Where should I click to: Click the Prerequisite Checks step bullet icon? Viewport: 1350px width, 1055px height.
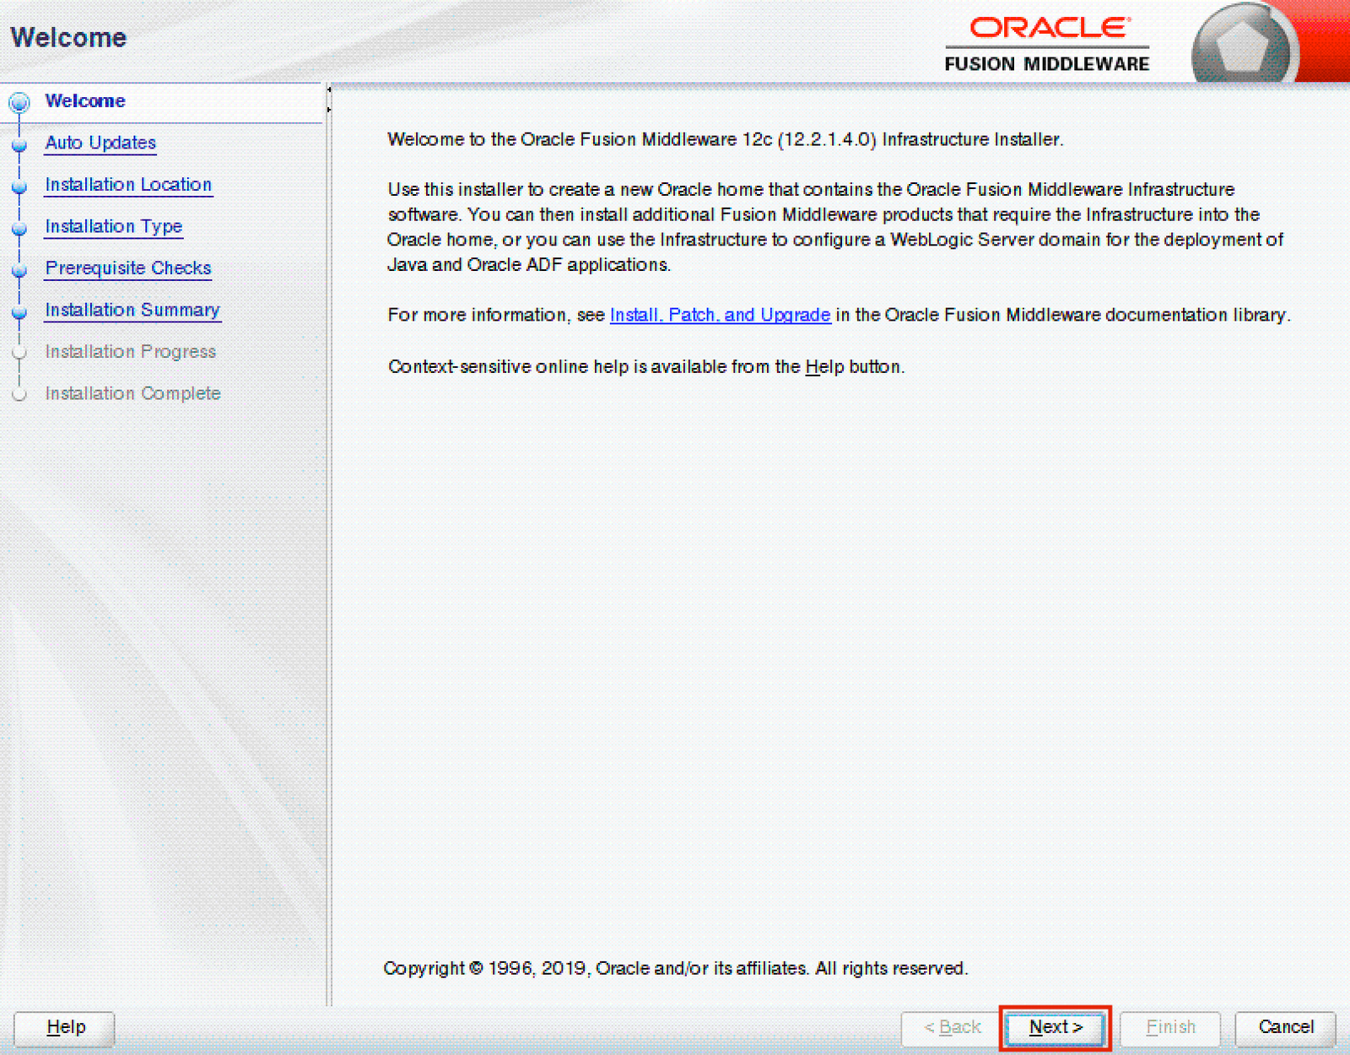click(x=19, y=270)
